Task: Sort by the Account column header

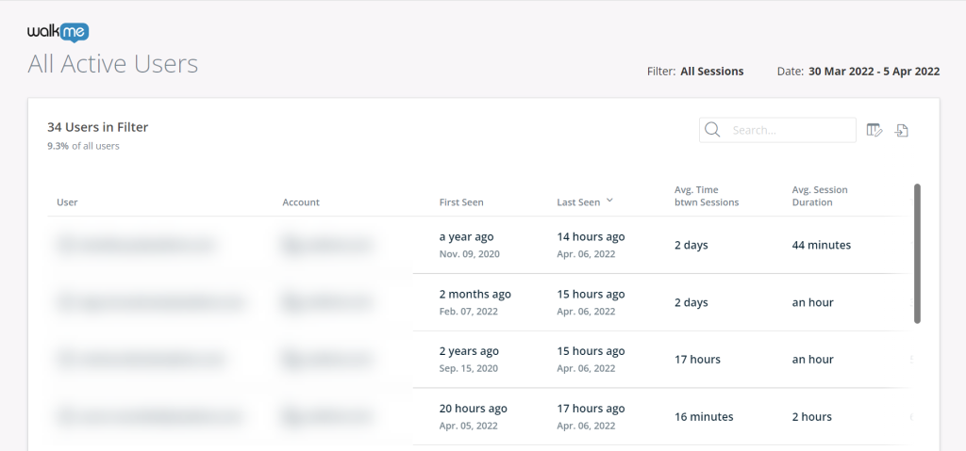Action: (301, 202)
